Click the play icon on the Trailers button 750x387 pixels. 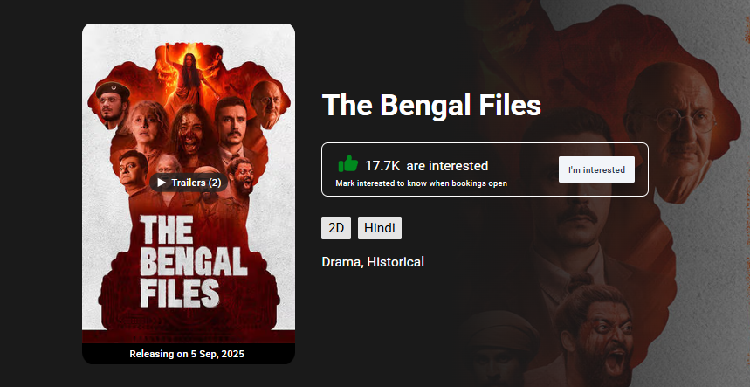tap(162, 183)
